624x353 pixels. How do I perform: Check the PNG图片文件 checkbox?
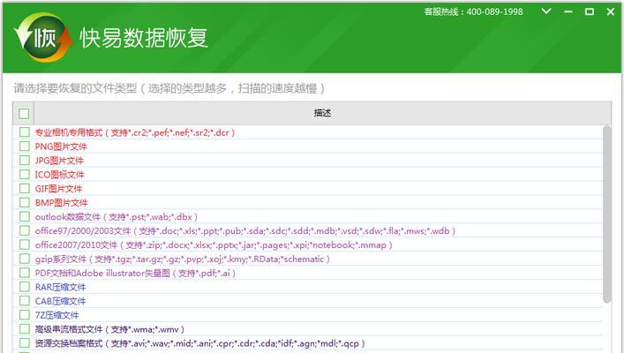point(25,146)
